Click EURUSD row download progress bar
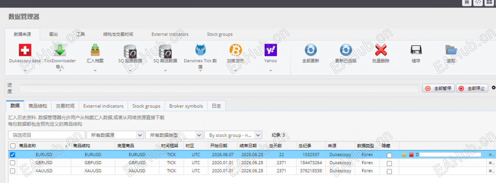Screen dimensions: 496x183 [x=450, y=155]
